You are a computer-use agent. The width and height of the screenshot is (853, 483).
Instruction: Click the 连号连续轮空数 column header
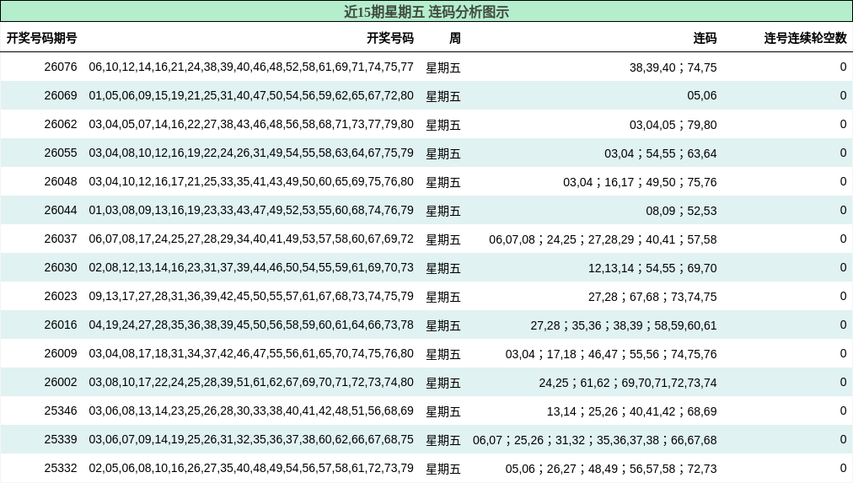point(806,38)
